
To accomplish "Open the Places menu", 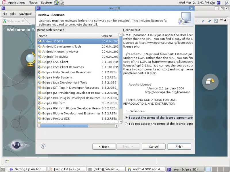I will (x=33, y=3).
